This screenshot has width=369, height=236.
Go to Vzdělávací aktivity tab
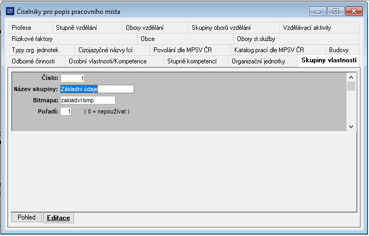coord(319,28)
